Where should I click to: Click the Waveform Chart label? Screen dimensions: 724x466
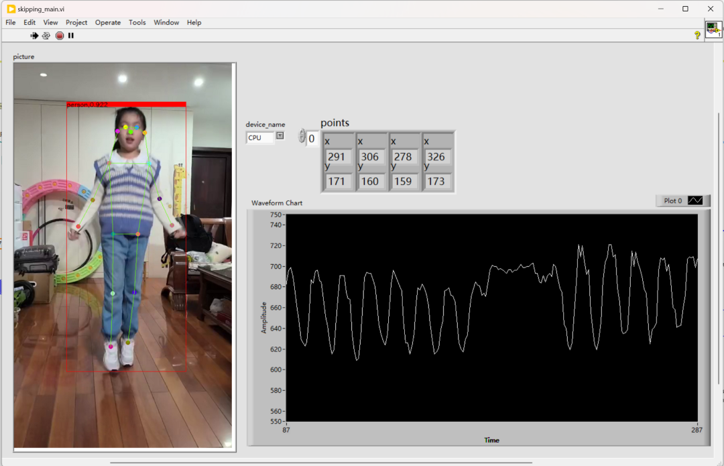277,202
